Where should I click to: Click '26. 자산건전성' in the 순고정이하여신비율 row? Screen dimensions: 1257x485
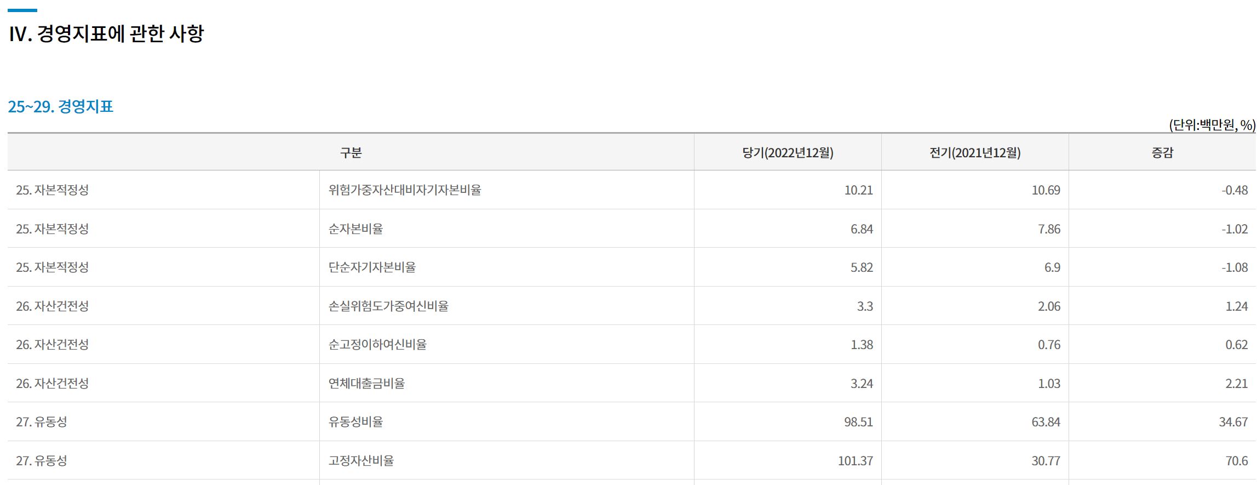[53, 344]
